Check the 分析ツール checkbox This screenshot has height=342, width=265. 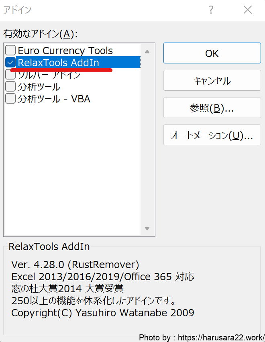pos(11,86)
